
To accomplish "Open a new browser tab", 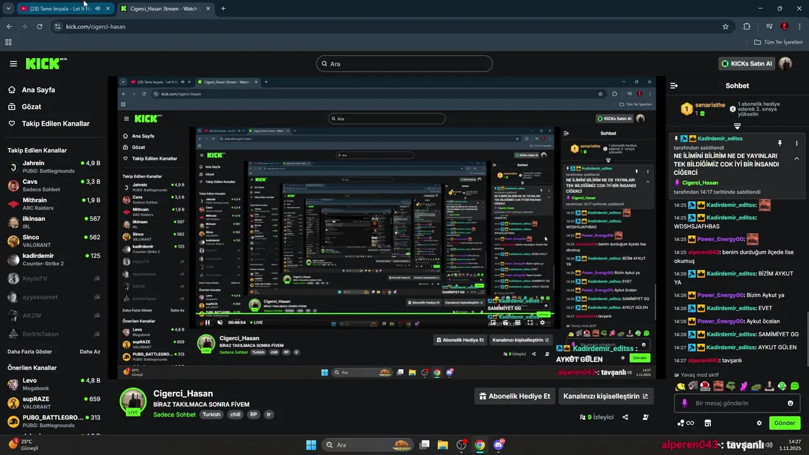I will click(223, 9).
